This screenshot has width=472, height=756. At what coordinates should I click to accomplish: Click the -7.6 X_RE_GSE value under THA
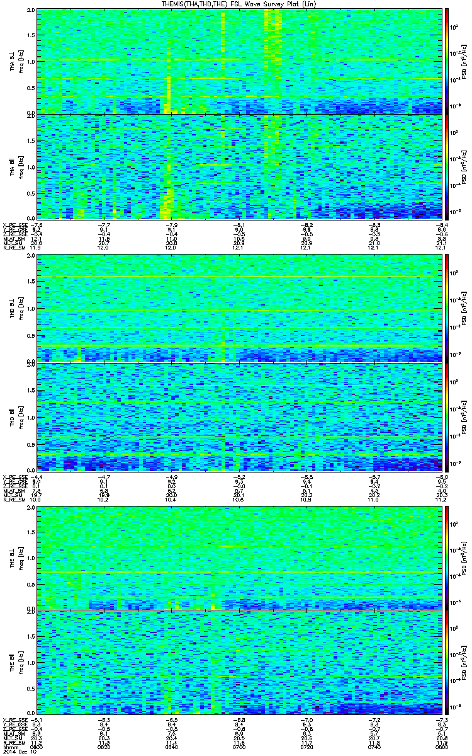click(x=37, y=224)
